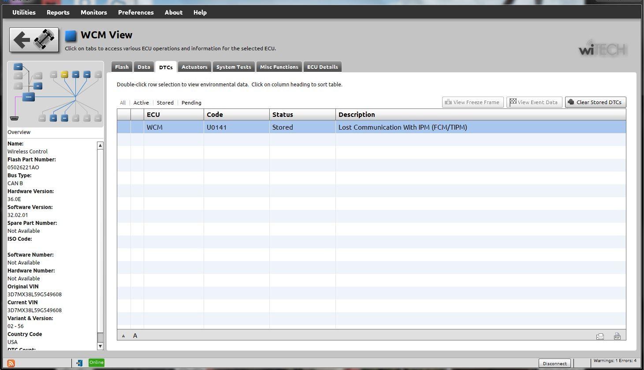This screenshot has width=644, height=370.
Task: Open the Help menu
Action: (x=200, y=12)
